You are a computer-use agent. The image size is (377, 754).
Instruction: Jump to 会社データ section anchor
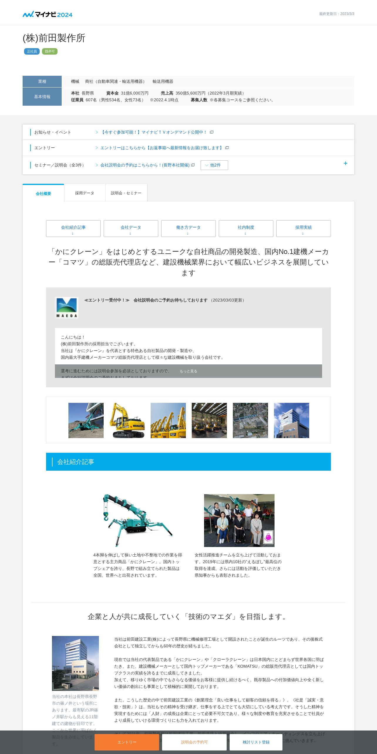[x=131, y=228]
